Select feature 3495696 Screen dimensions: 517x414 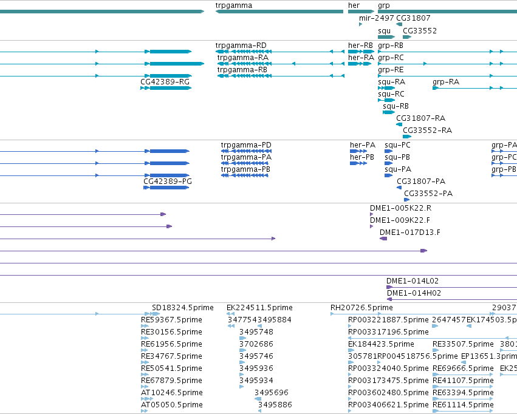pos(272,393)
